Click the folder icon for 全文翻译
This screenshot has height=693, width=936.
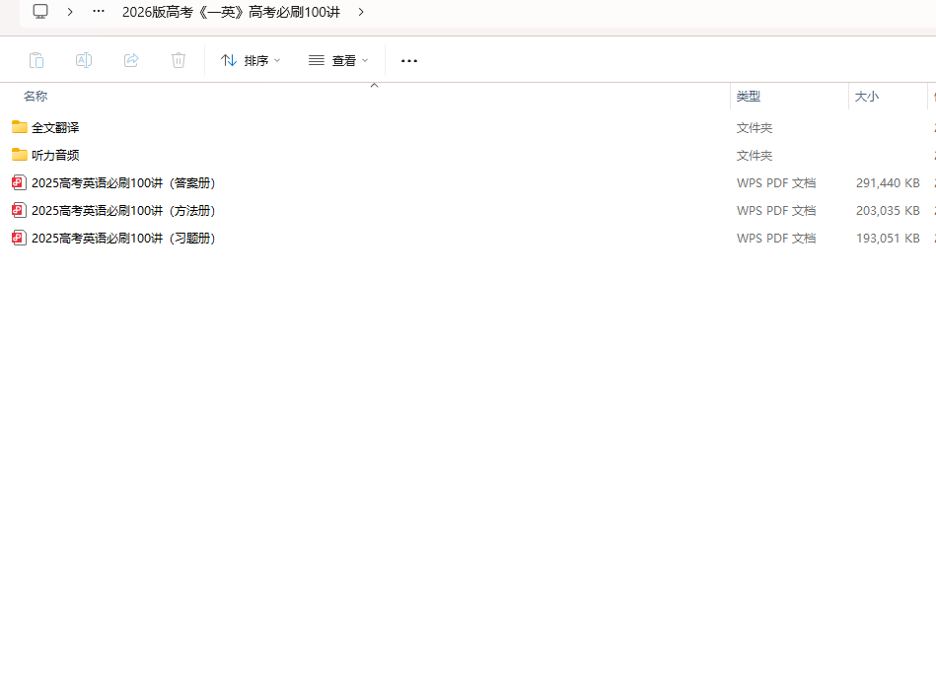point(20,127)
